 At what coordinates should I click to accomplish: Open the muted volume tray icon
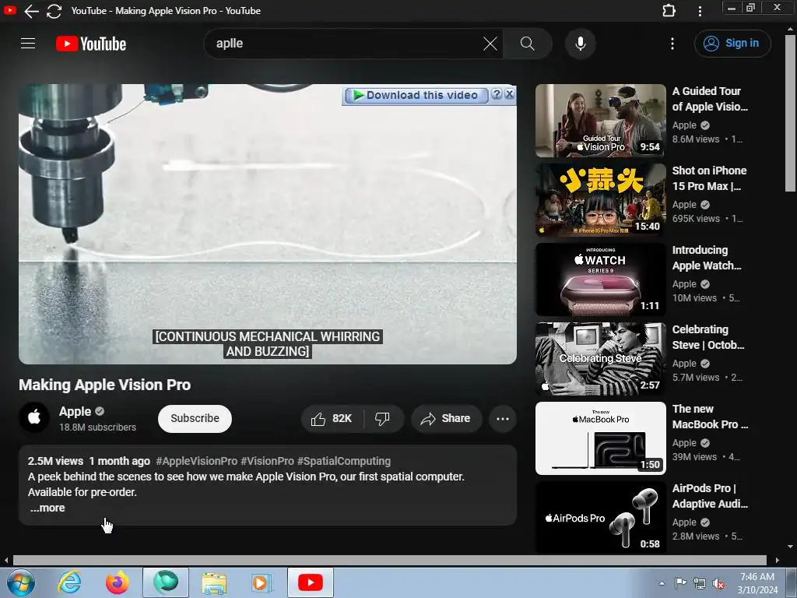click(x=718, y=583)
